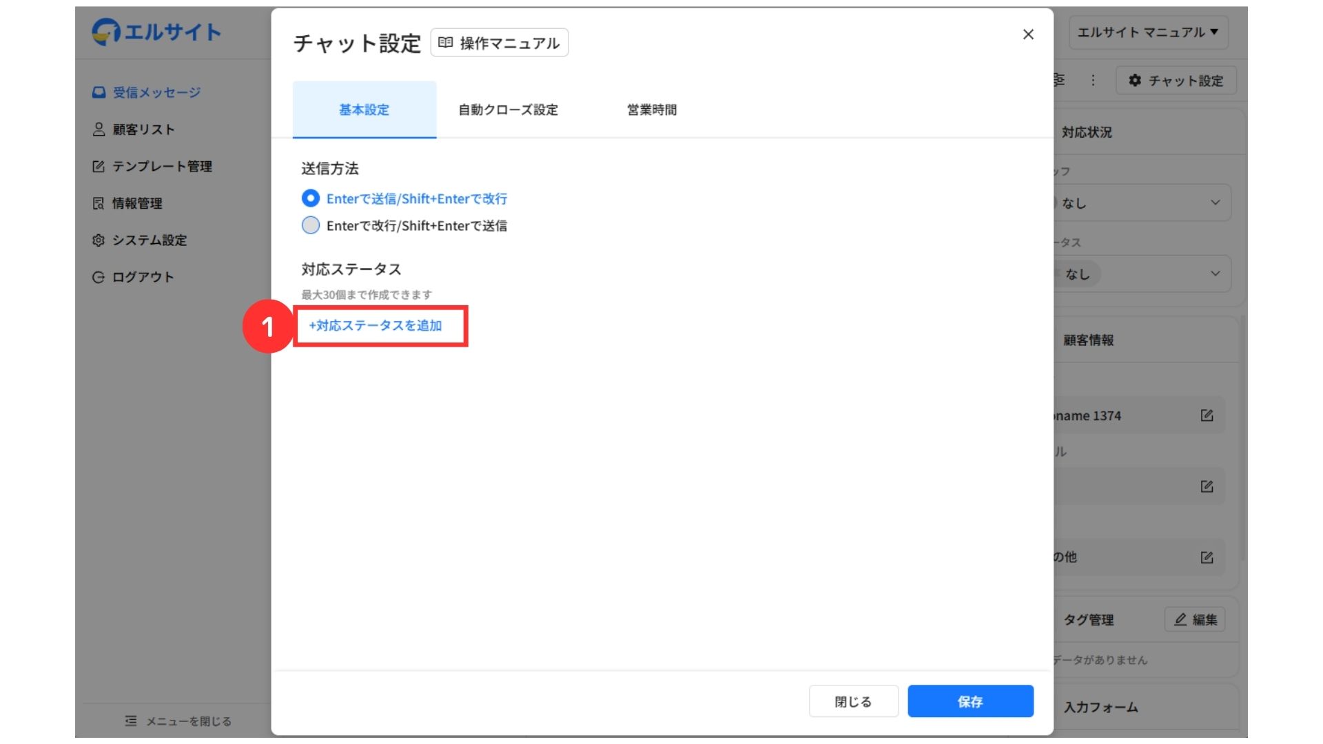This screenshot has height=744, width=1323.
Task: Open the second なし status dropdown
Action: [x=1144, y=273]
